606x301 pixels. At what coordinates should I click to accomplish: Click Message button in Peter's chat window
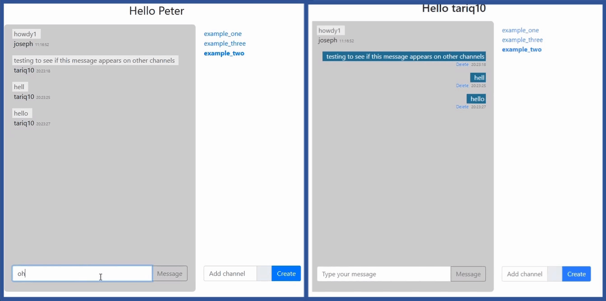tap(169, 273)
